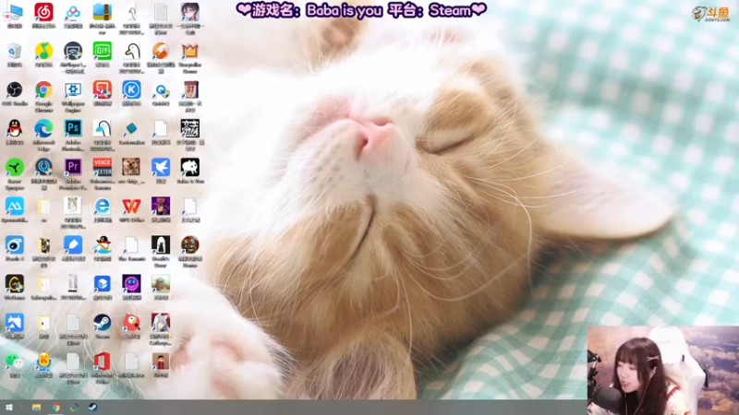Open the iQIYI green desktop shortcut
The image size is (739, 415).
[102, 52]
